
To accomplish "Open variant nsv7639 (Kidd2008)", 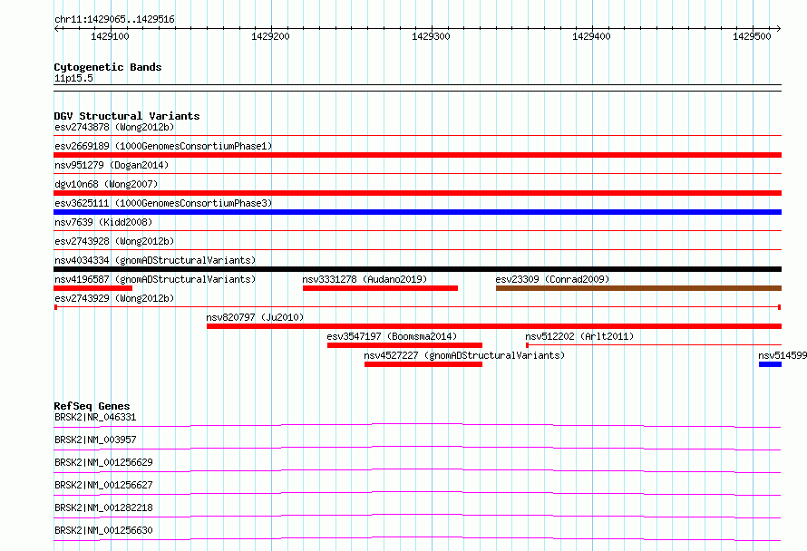I will (103, 222).
